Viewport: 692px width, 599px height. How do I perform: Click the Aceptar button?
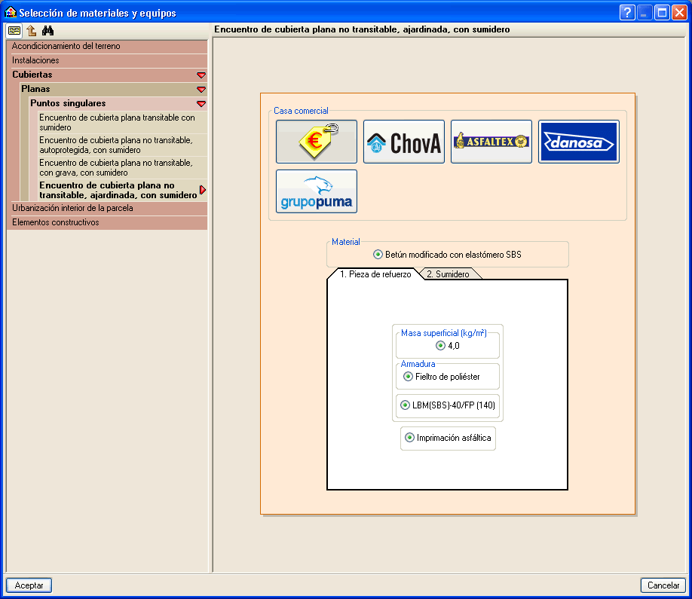(29, 585)
